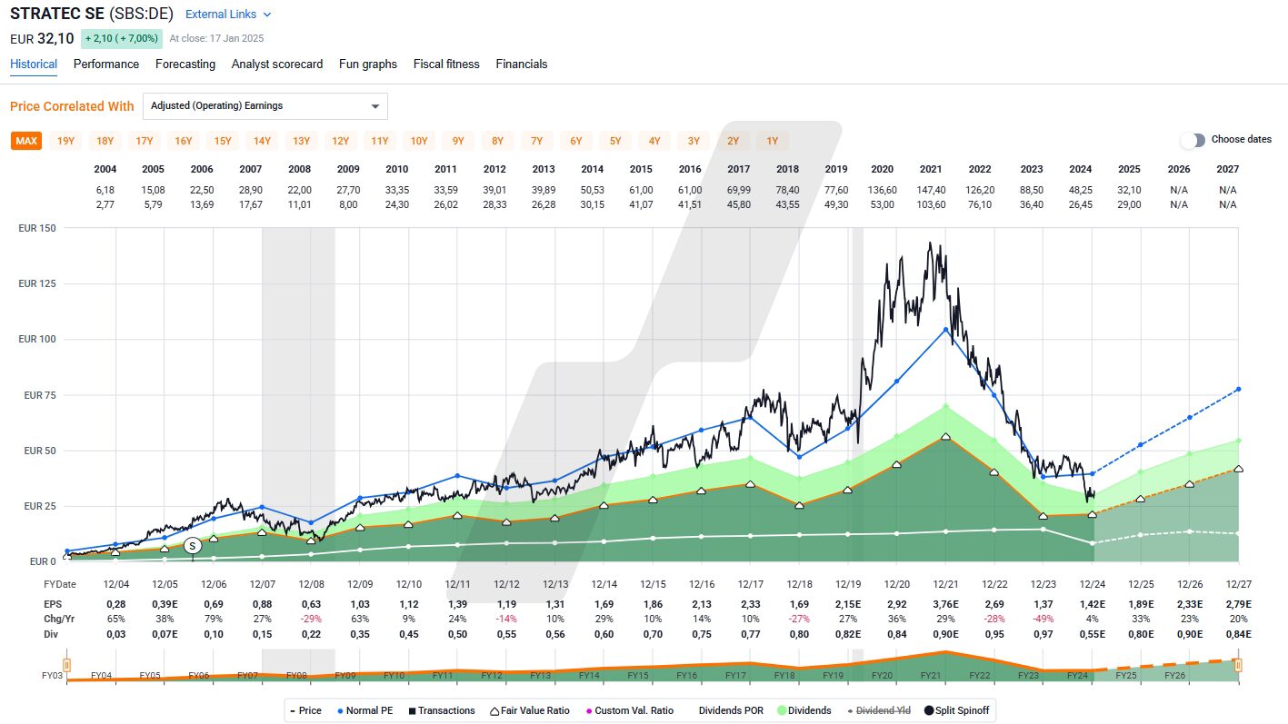Toggle the Price series in the legend
Image resolution: width=1288 pixels, height=724 pixels.
pos(305,710)
